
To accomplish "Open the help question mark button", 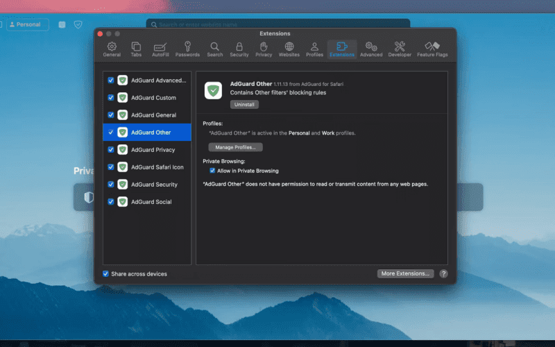I will (x=443, y=273).
